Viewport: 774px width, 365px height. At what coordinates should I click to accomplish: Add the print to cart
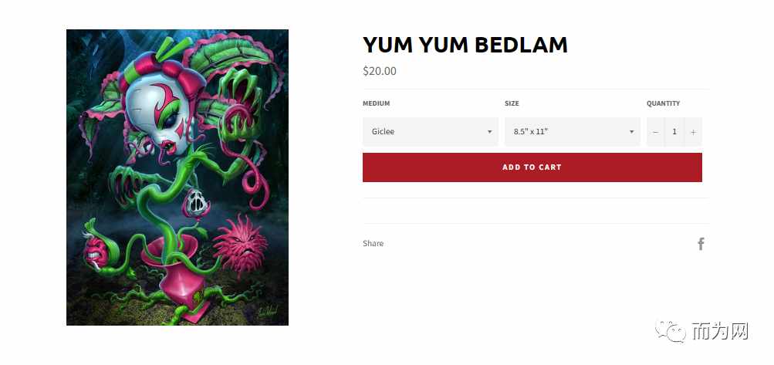click(532, 167)
